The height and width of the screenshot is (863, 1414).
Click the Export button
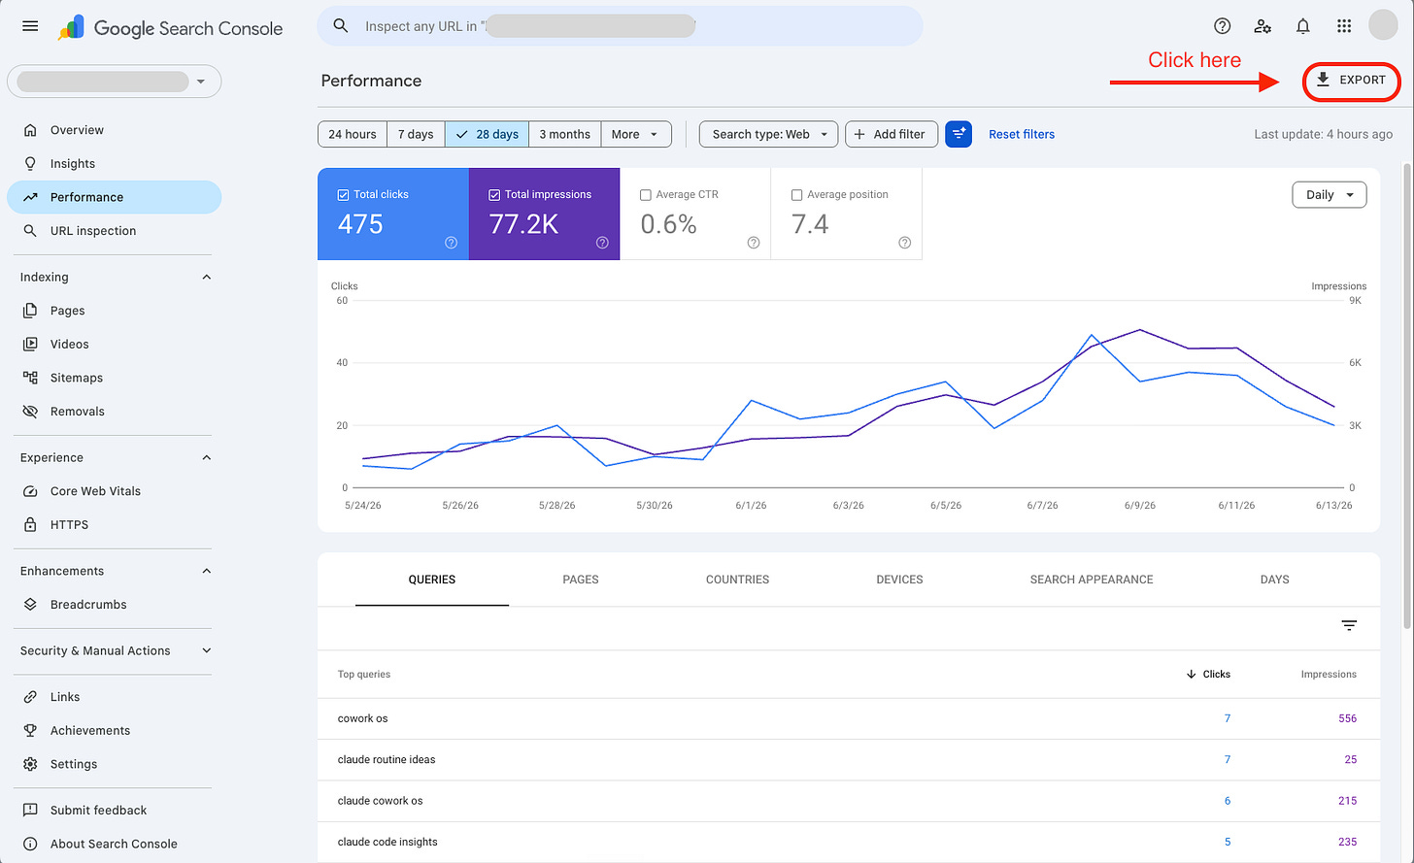1351,81
